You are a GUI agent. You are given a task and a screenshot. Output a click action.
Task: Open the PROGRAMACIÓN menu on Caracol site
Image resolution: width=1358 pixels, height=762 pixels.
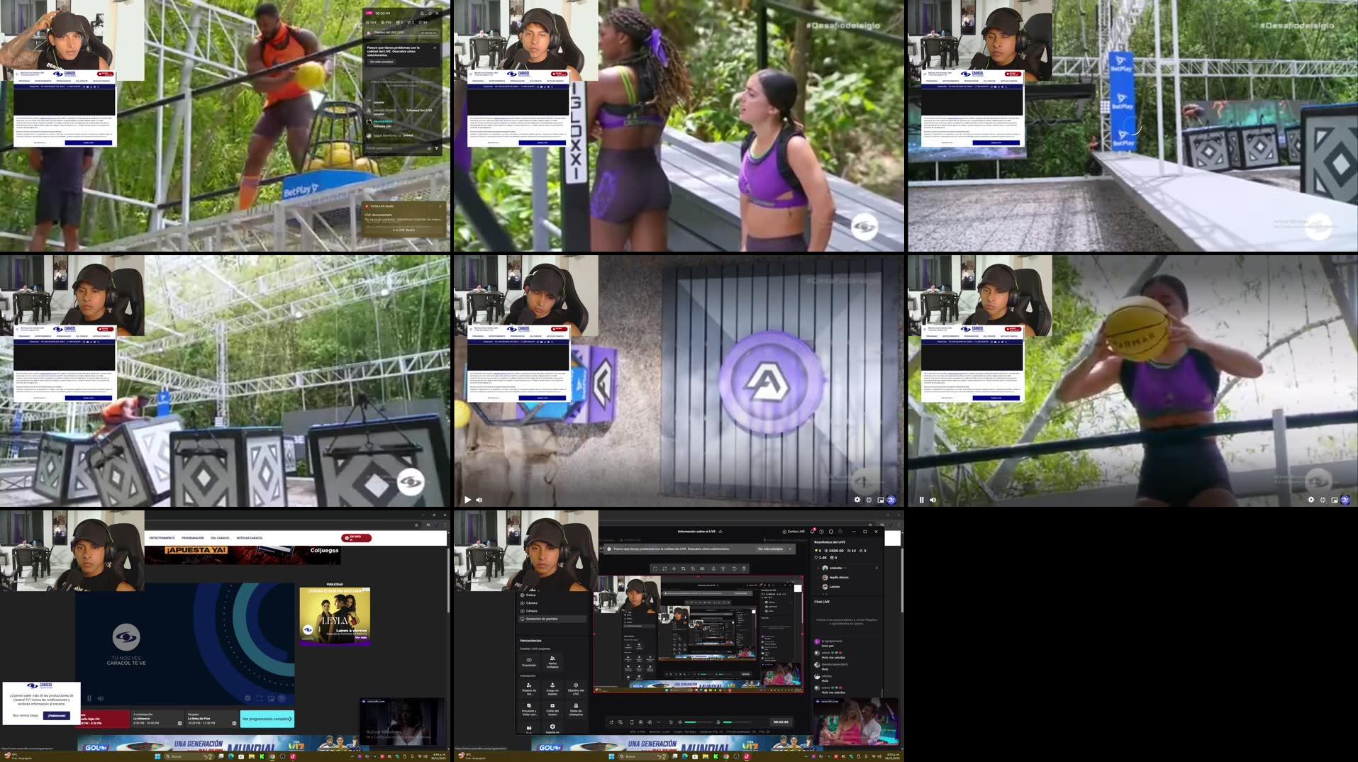click(192, 538)
